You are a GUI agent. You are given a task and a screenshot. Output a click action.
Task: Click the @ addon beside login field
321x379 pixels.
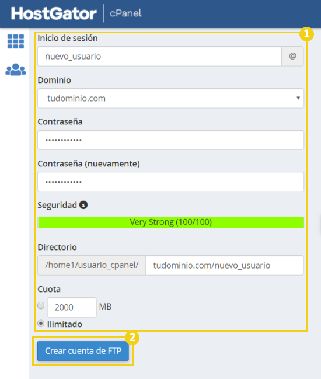[292, 56]
